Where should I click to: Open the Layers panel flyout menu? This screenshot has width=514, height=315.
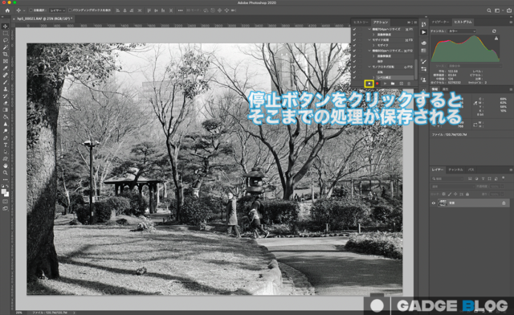(511, 170)
